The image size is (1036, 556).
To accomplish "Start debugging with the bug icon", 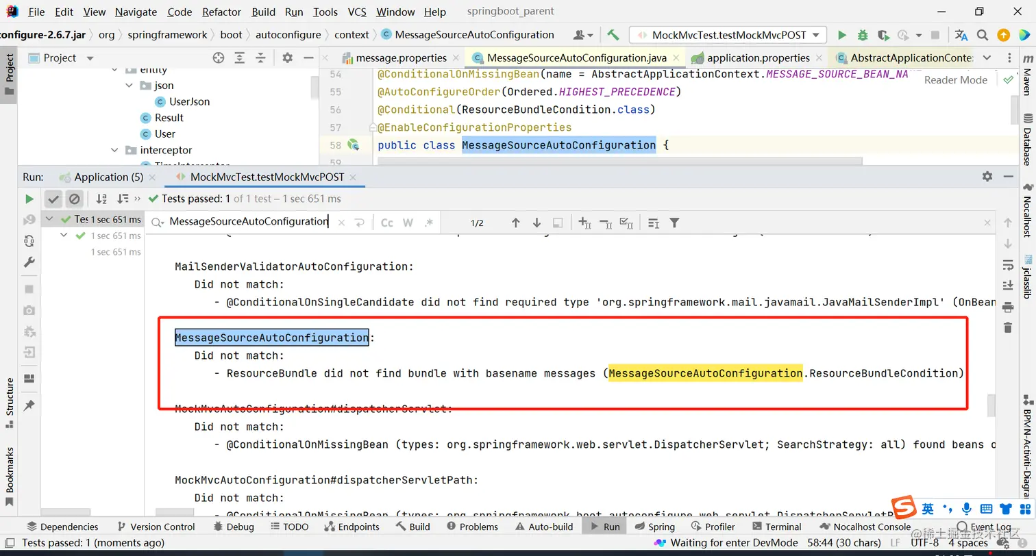I will pos(863,35).
